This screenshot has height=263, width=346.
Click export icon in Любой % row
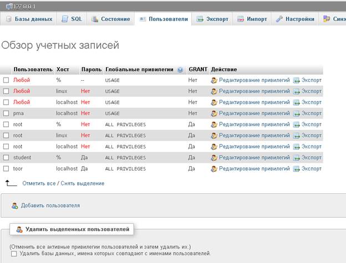click(296, 80)
